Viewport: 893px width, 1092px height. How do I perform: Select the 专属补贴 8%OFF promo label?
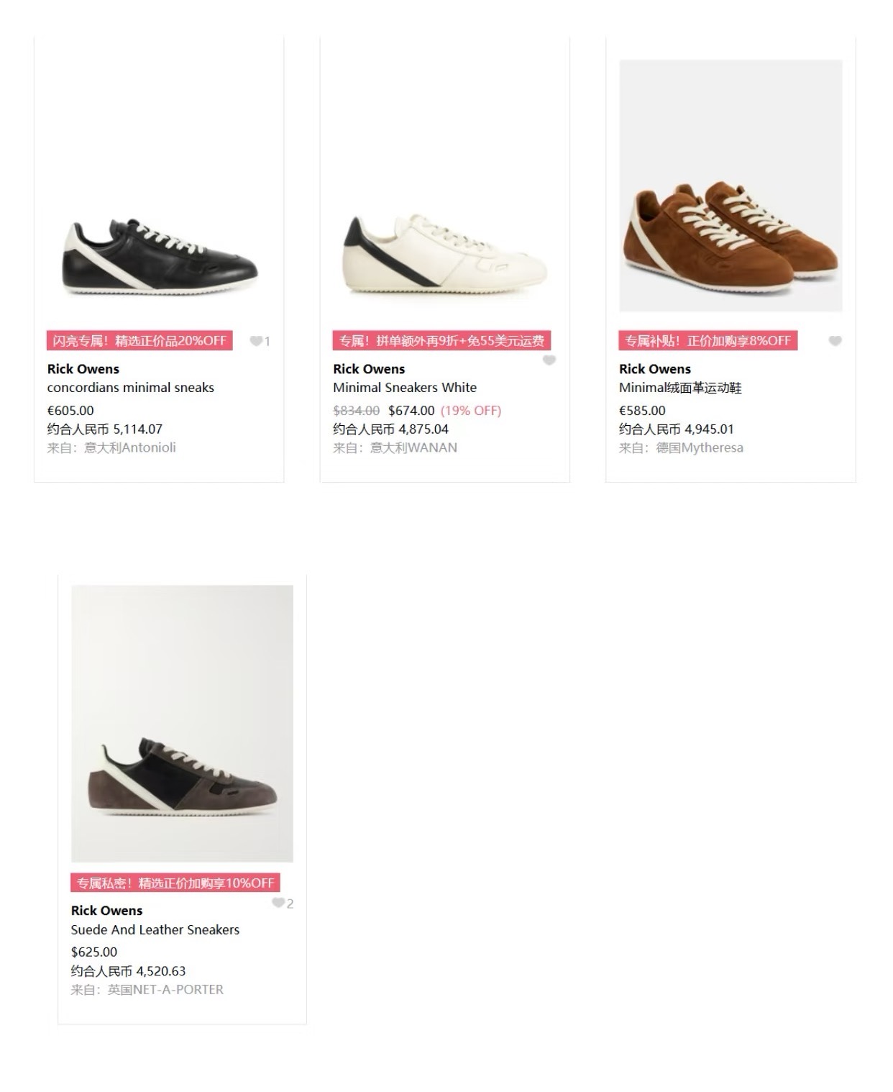(707, 341)
